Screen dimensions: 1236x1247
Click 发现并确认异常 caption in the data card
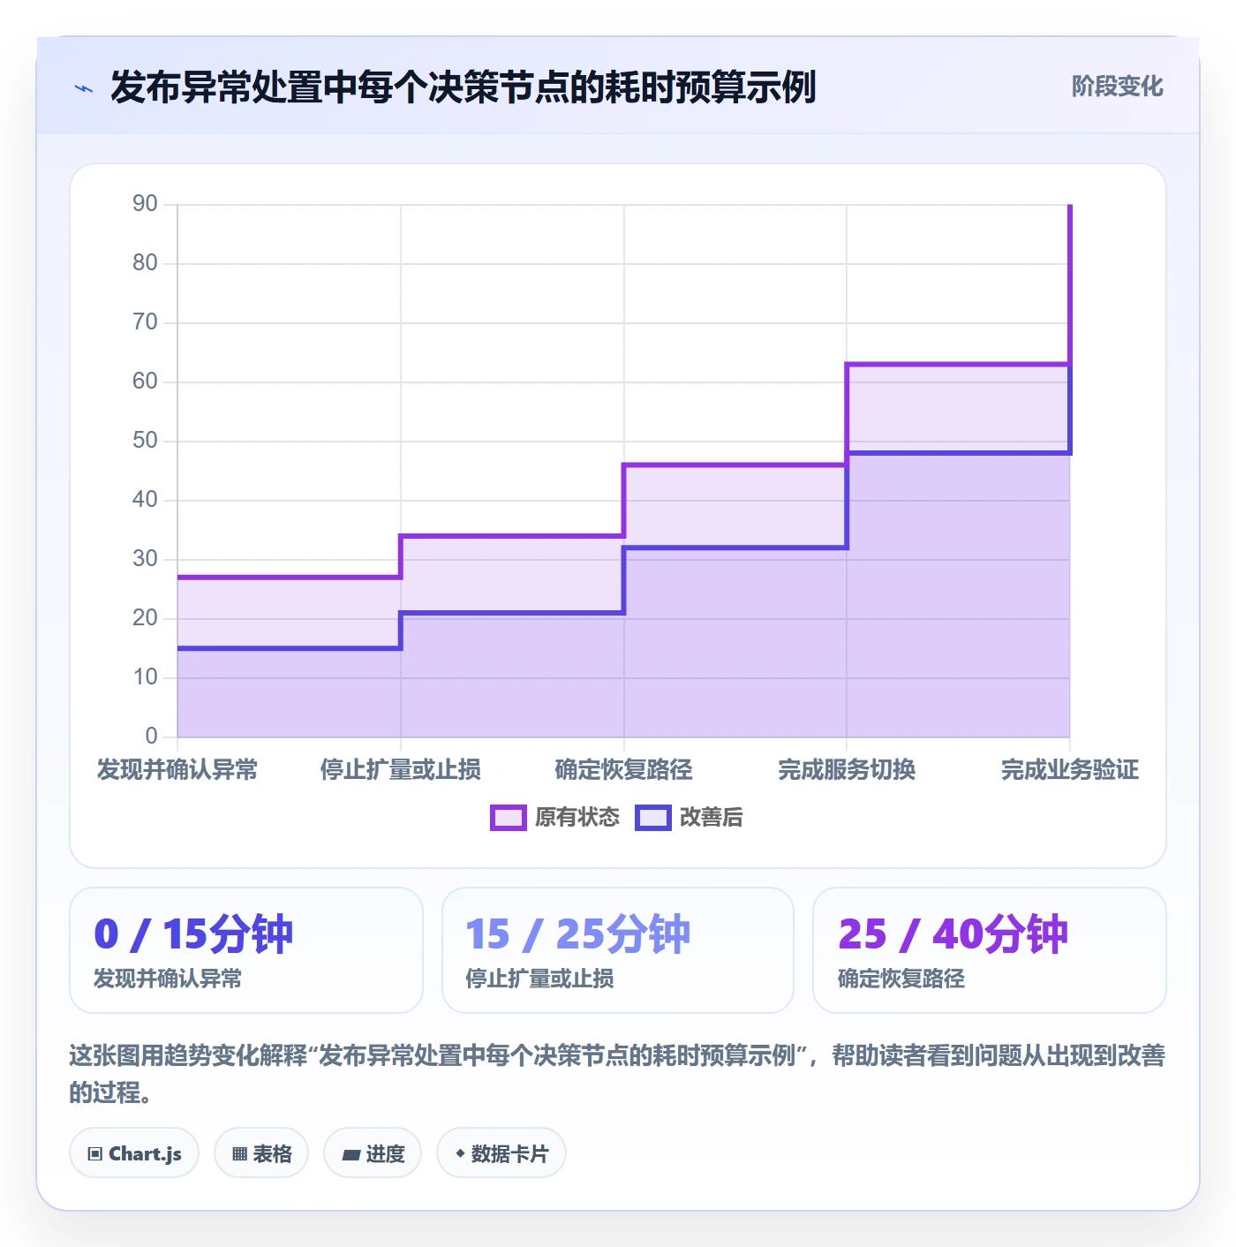[168, 979]
